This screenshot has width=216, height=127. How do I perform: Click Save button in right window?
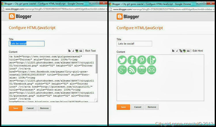click(123, 107)
